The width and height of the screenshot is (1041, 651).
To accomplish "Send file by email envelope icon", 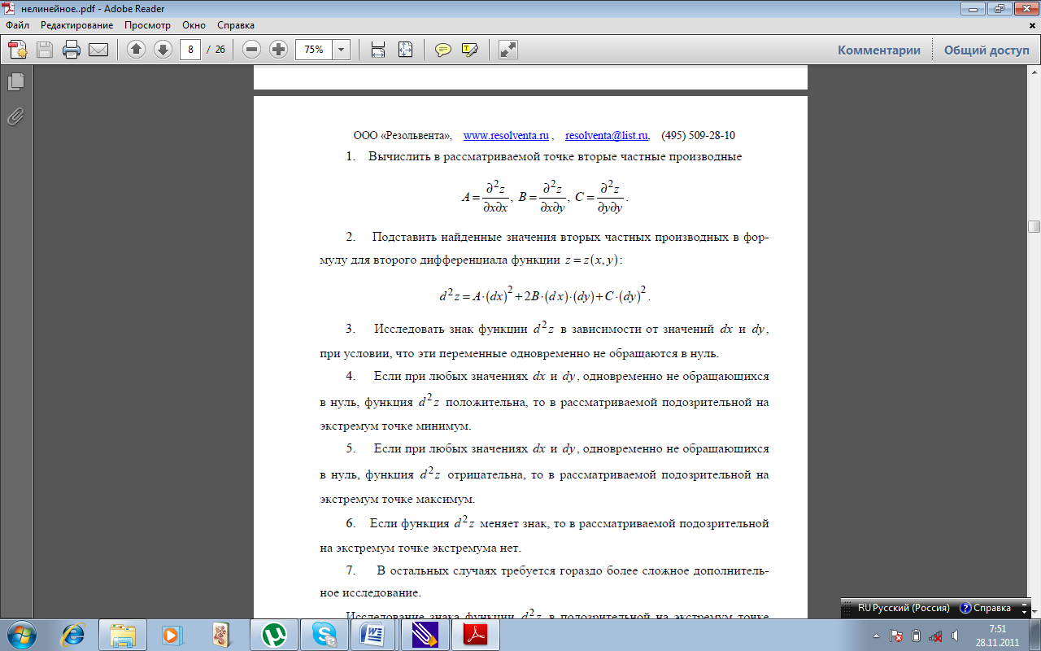I will pyautogui.click(x=98, y=50).
